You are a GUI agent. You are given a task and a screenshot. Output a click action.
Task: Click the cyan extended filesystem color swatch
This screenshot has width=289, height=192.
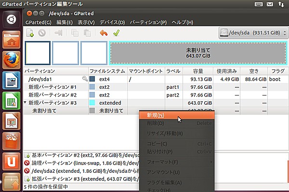click(x=92, y=103)
